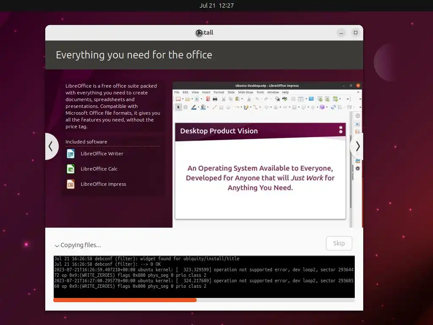Image resolution: width=433 pixels, height=325 pixels.
Task: Open the Open-file dropdown arrow in Impress
Action: (x=192, y=99)
